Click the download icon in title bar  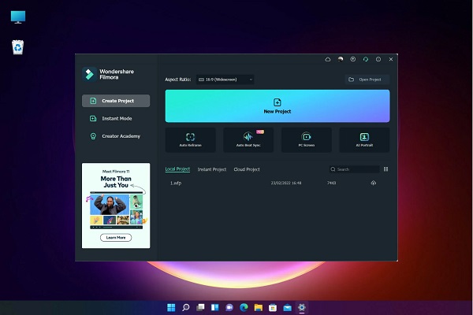pos(352,59)
